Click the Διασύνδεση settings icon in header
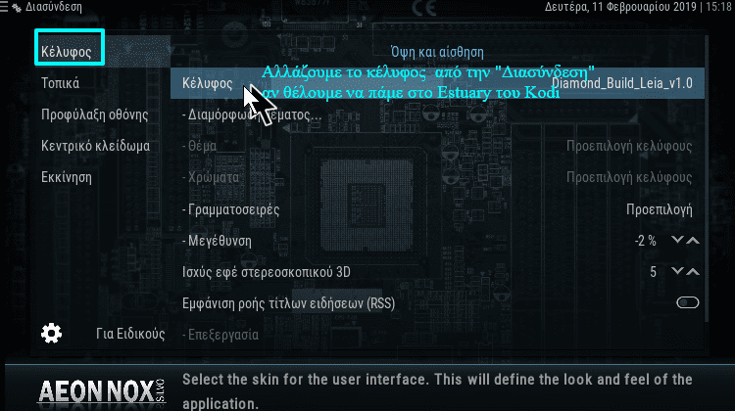Image resolution: width=735 pixels, height=411 pixels. click(17, 8)
